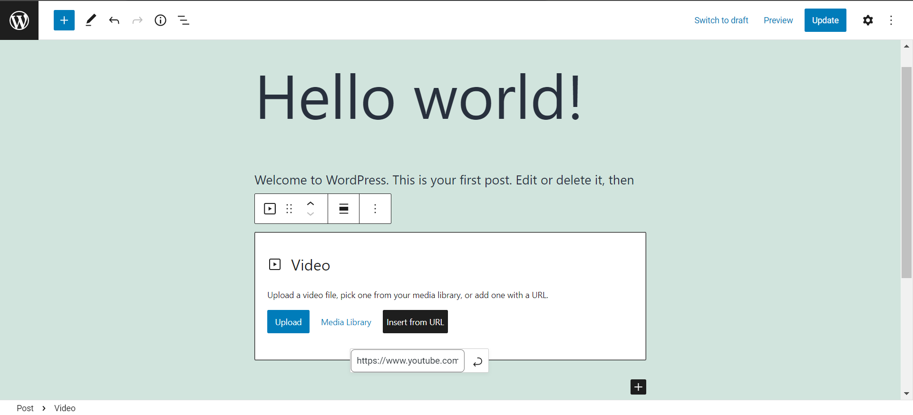Change block type via Video block icon
The image size is (913, 415).
[270, 209]
